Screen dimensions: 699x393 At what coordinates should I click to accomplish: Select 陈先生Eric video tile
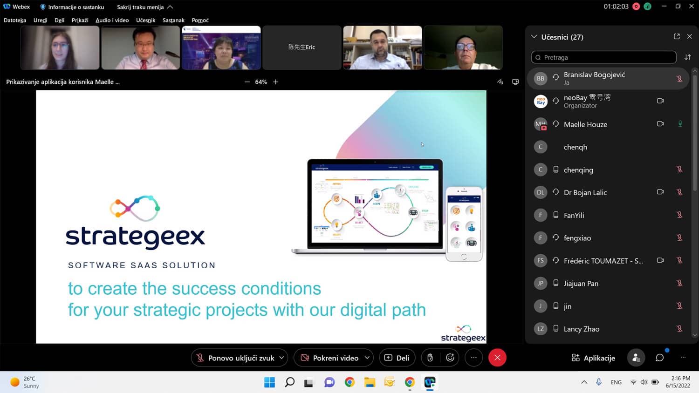click(x=302, y=47)
